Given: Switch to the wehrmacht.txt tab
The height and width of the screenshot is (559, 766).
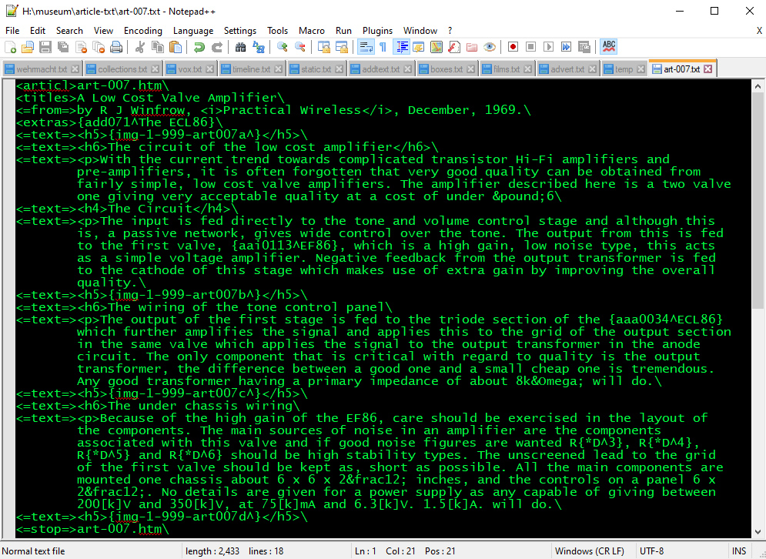Looking at the screenshot, I should click(x=42, y=69).
